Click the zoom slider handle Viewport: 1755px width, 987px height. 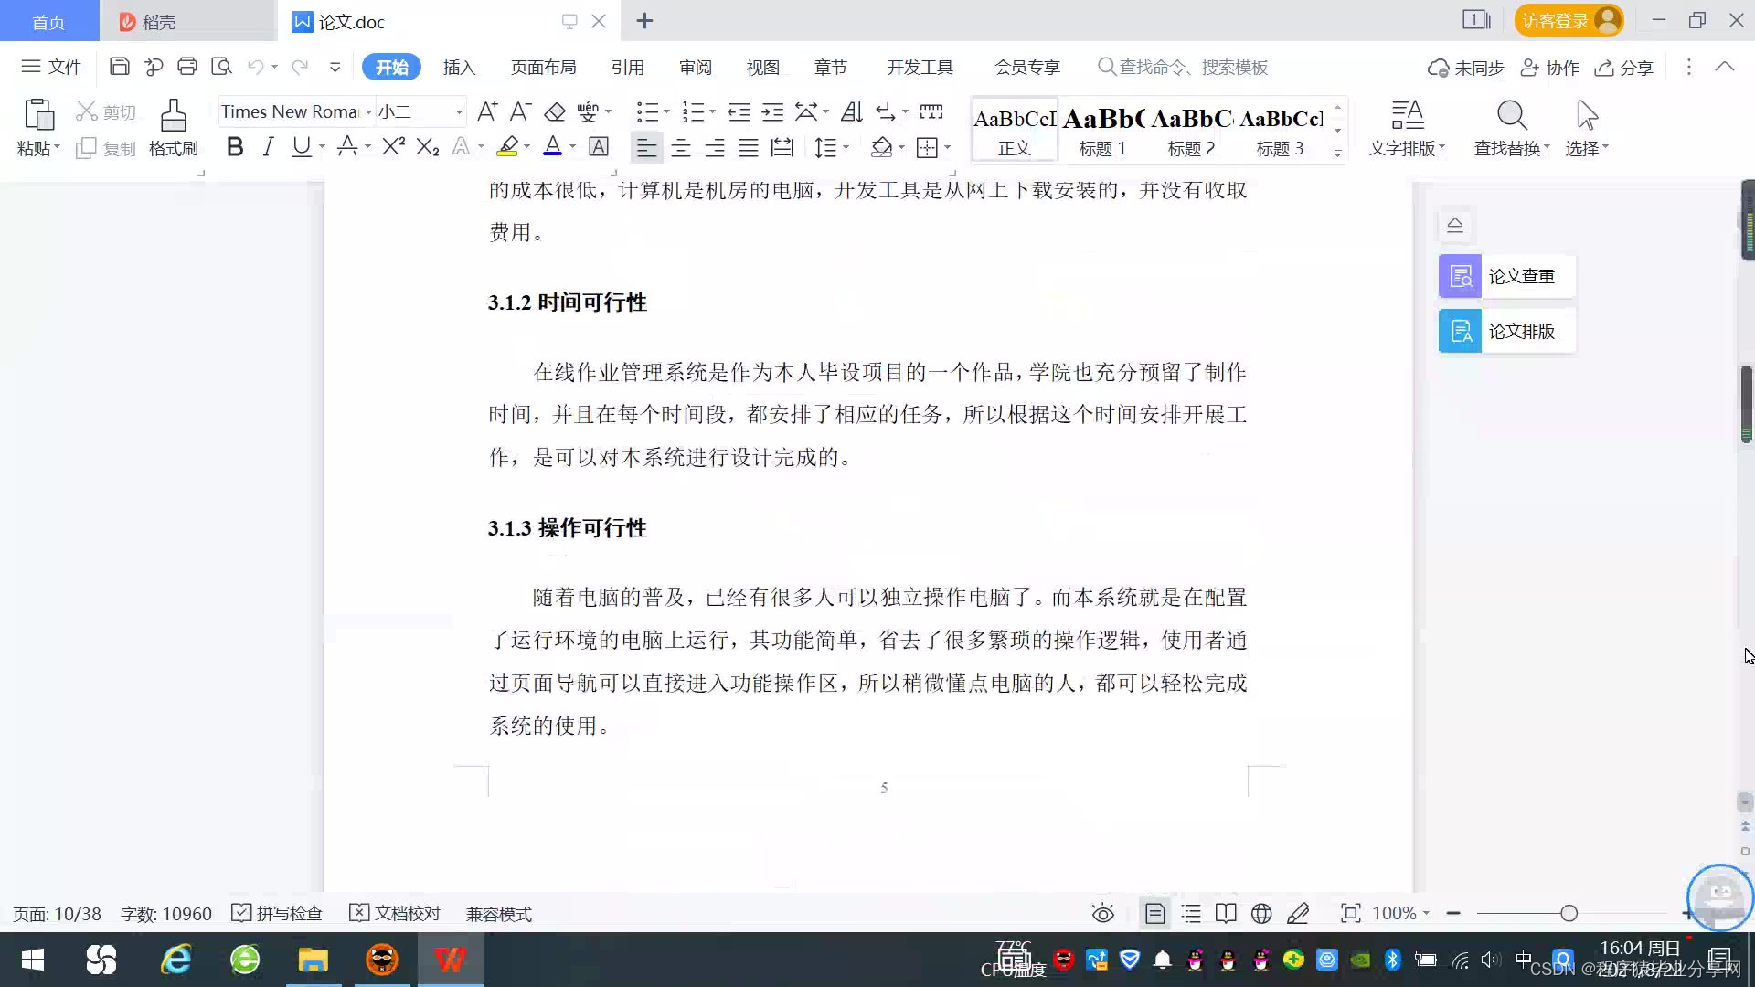(x=1569, y=914)
